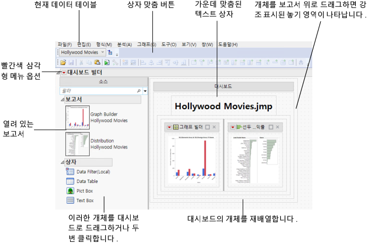Click the grid icon beside 그래프 빌더 title

176,127
